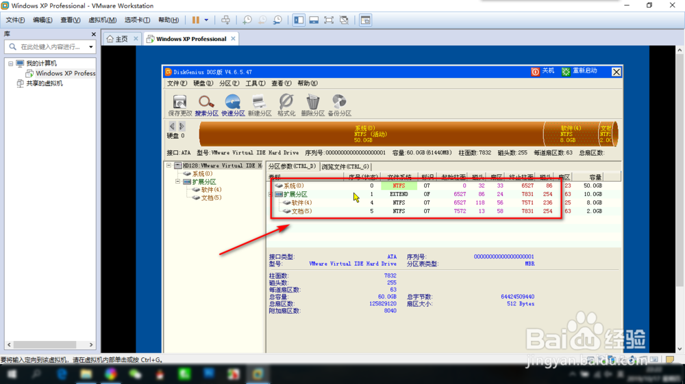
Task: Select the 系统(0) 50.0GB segment in disk bar
Action: tap(371, 134)
